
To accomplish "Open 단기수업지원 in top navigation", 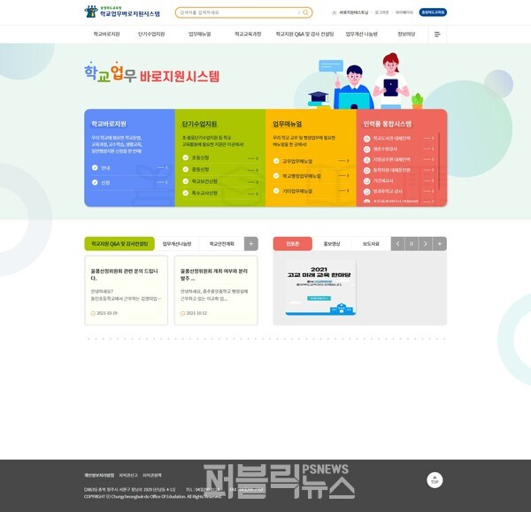I will (x=151, y=34).
